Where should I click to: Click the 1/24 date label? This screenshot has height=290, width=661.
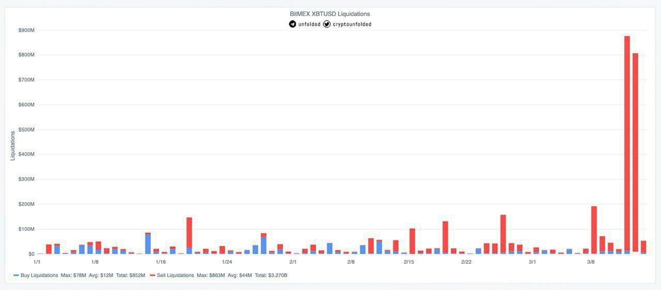(x=227, y=262)
